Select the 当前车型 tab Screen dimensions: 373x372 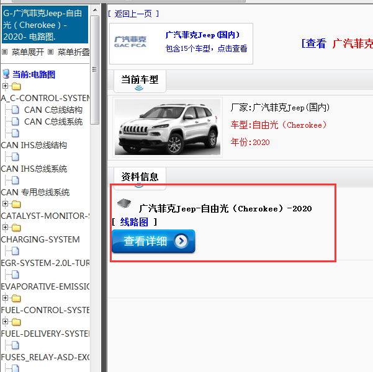pos(140,81)
